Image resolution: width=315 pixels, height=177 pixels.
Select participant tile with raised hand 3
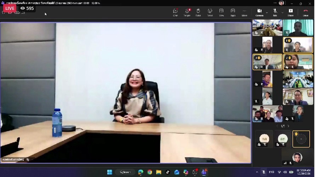(267, 62)
